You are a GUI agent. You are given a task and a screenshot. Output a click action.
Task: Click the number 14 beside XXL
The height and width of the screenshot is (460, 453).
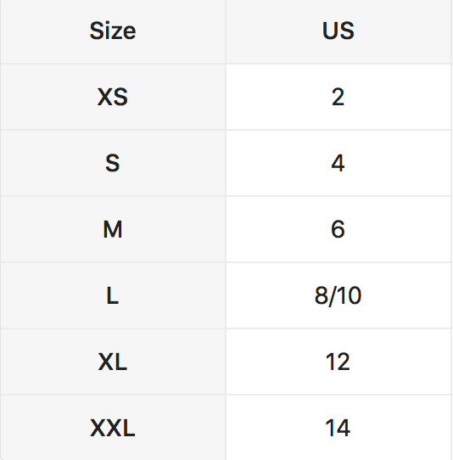[338, 428]
